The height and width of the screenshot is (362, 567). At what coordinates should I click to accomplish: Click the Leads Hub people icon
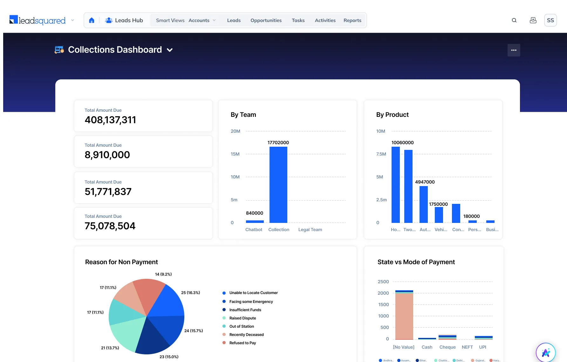[x=109, y=20]
